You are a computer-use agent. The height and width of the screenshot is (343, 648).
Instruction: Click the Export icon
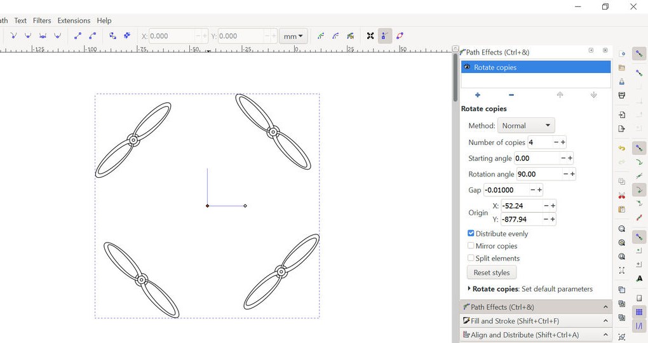tap(621, 129)
